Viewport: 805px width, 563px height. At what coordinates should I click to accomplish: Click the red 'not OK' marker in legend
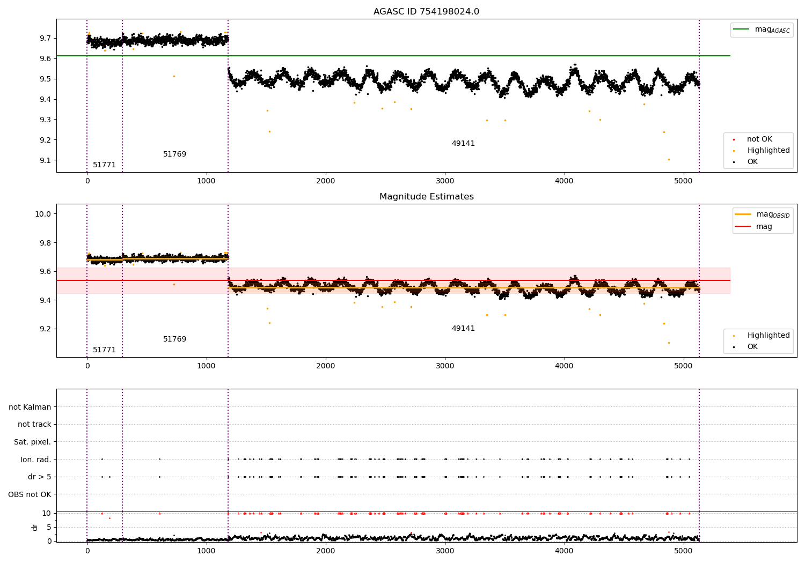734,139
